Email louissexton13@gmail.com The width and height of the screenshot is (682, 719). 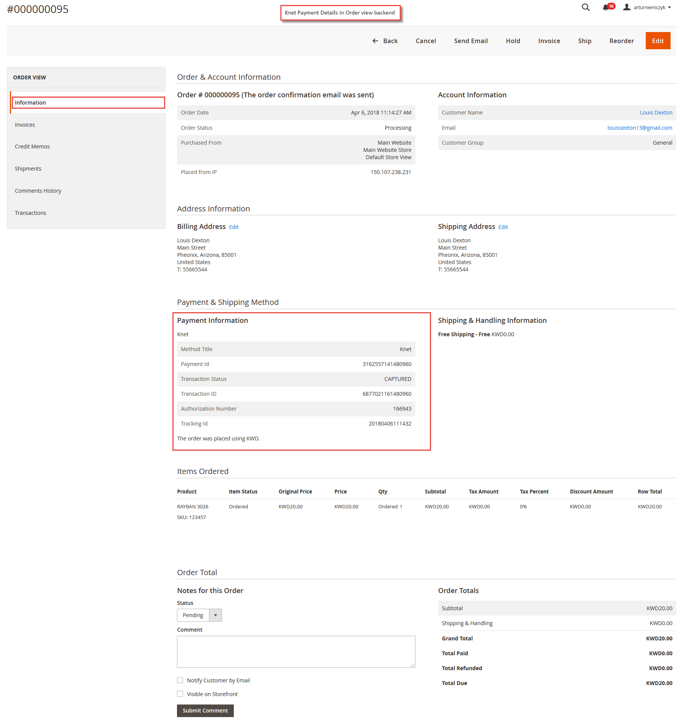[640, 127]
